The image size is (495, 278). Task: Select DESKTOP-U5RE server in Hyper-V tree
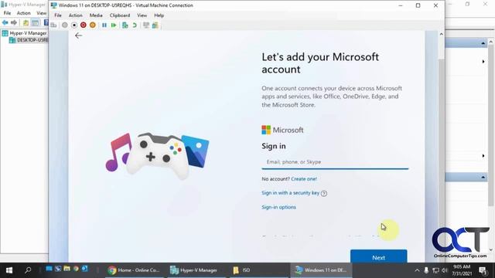click(29, 40)
